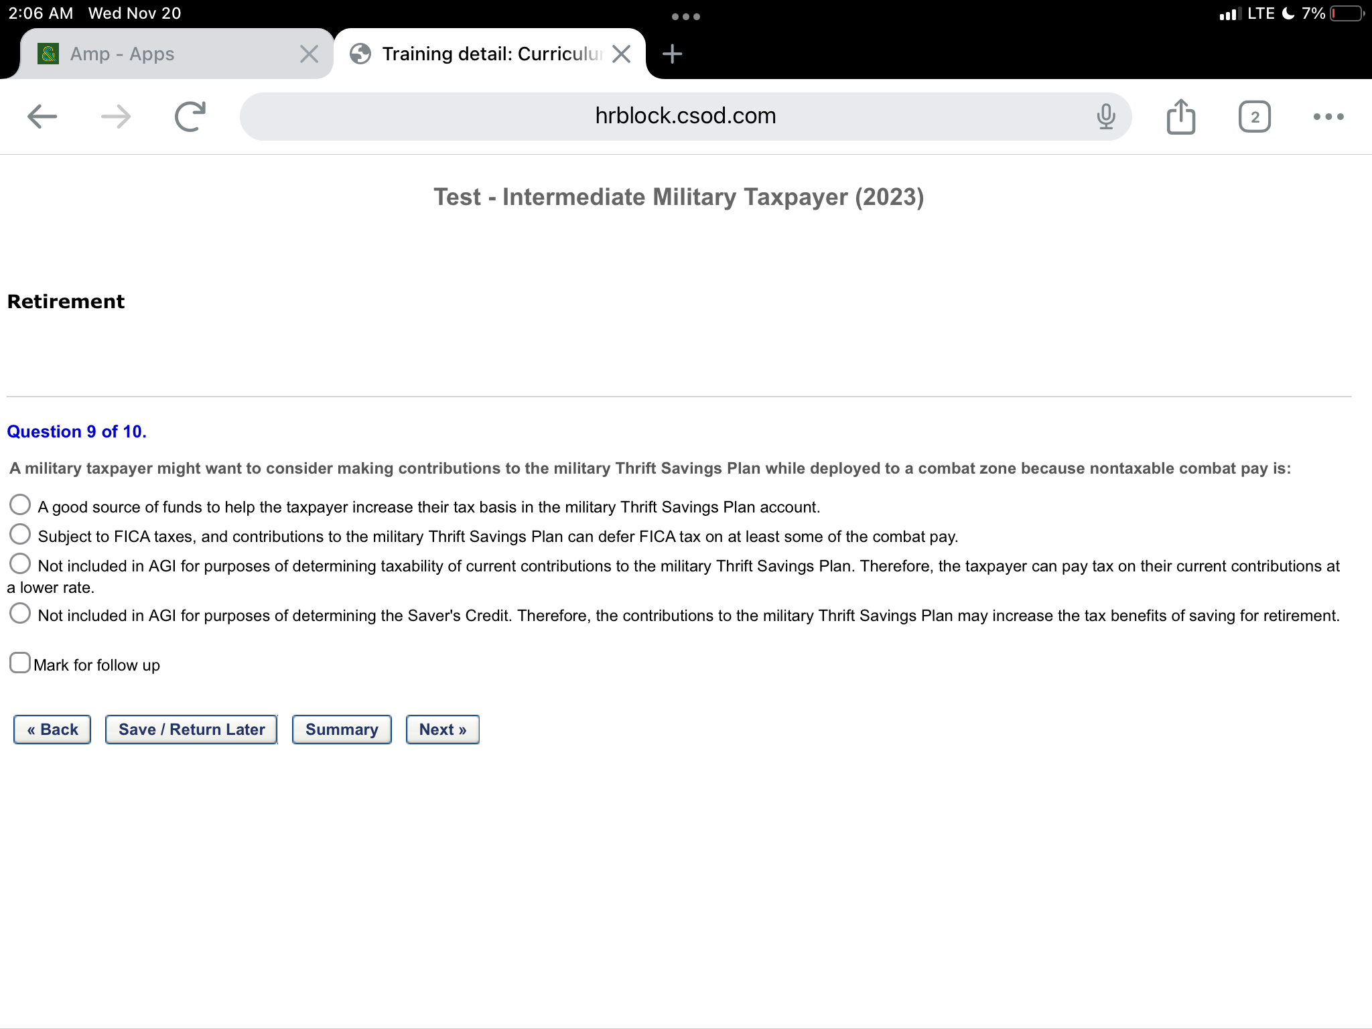Click the Next » button
This screenshot has height=1029, width=1372.
click(442, 730)
